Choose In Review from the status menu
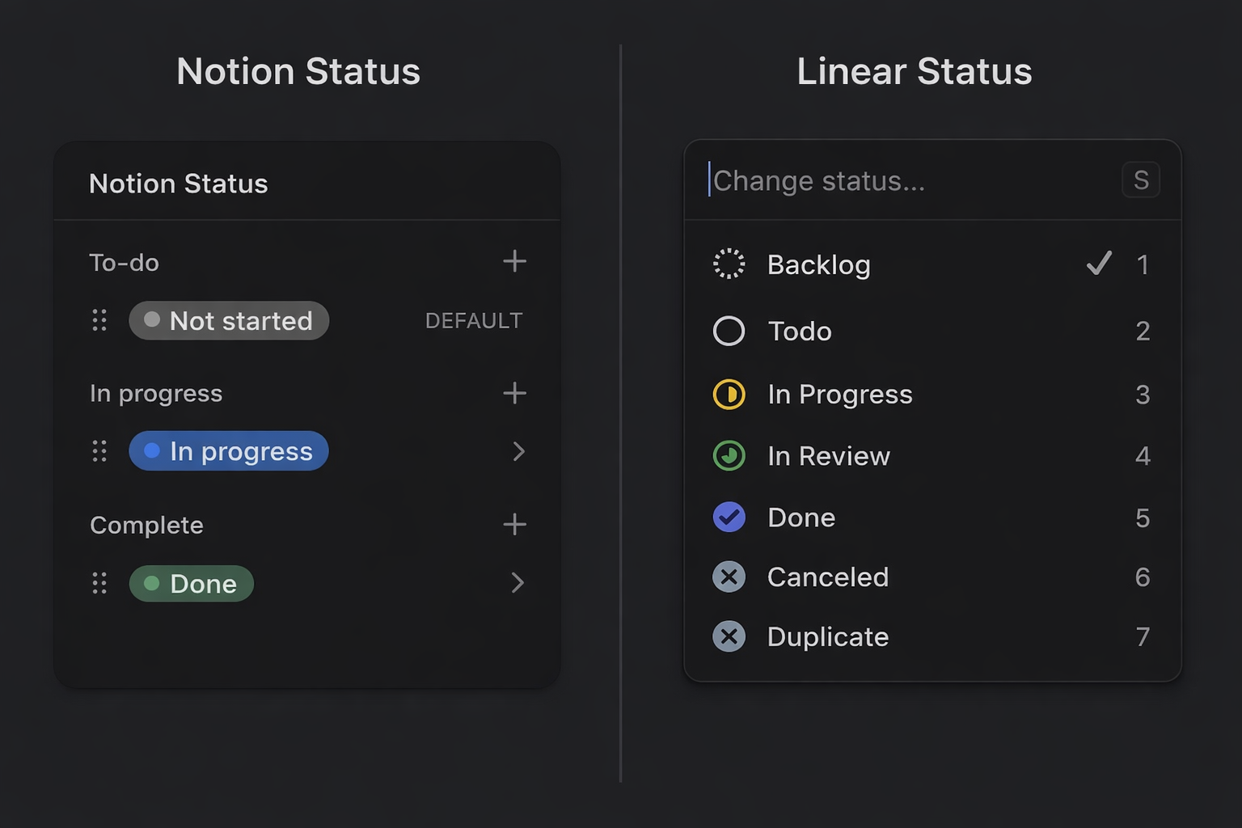Image resolution: width=1242 pixels, height=828 pixels. 829,455
